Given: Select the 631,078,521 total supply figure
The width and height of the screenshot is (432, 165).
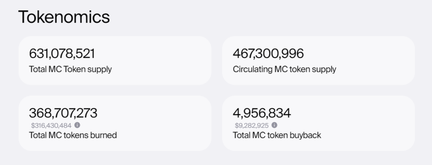Looking at the screenshot, I should tap(62, 54).
